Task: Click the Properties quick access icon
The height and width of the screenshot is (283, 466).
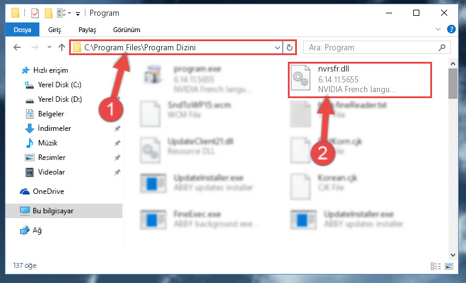Action: pos(35,13)
